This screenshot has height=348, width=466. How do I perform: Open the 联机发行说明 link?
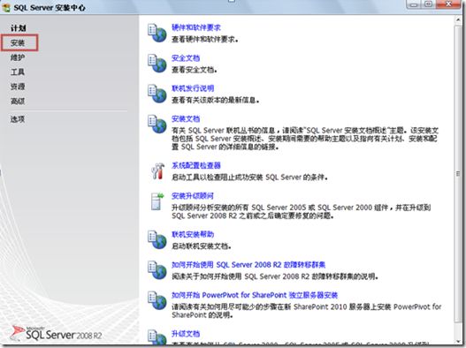(193, 88)
